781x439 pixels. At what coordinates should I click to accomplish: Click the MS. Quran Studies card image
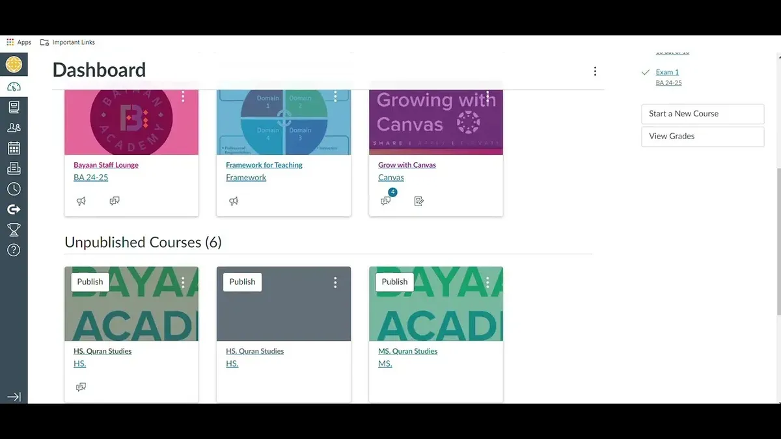436,304
